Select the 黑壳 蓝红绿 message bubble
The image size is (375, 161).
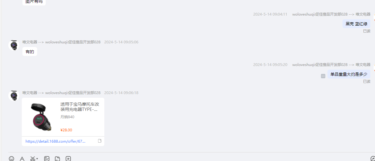coord(356,24)
